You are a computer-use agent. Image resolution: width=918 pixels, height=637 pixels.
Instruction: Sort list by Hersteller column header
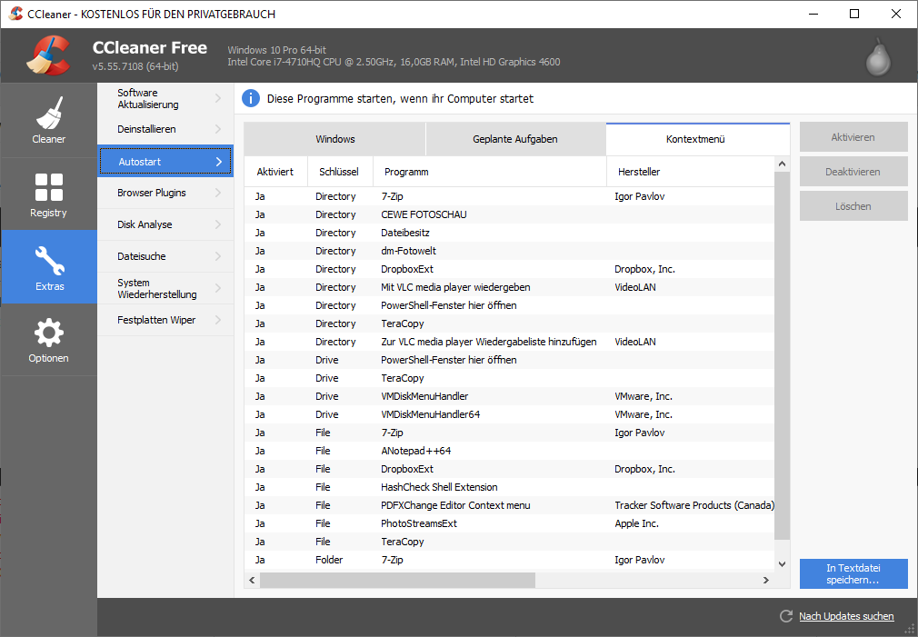639,172
